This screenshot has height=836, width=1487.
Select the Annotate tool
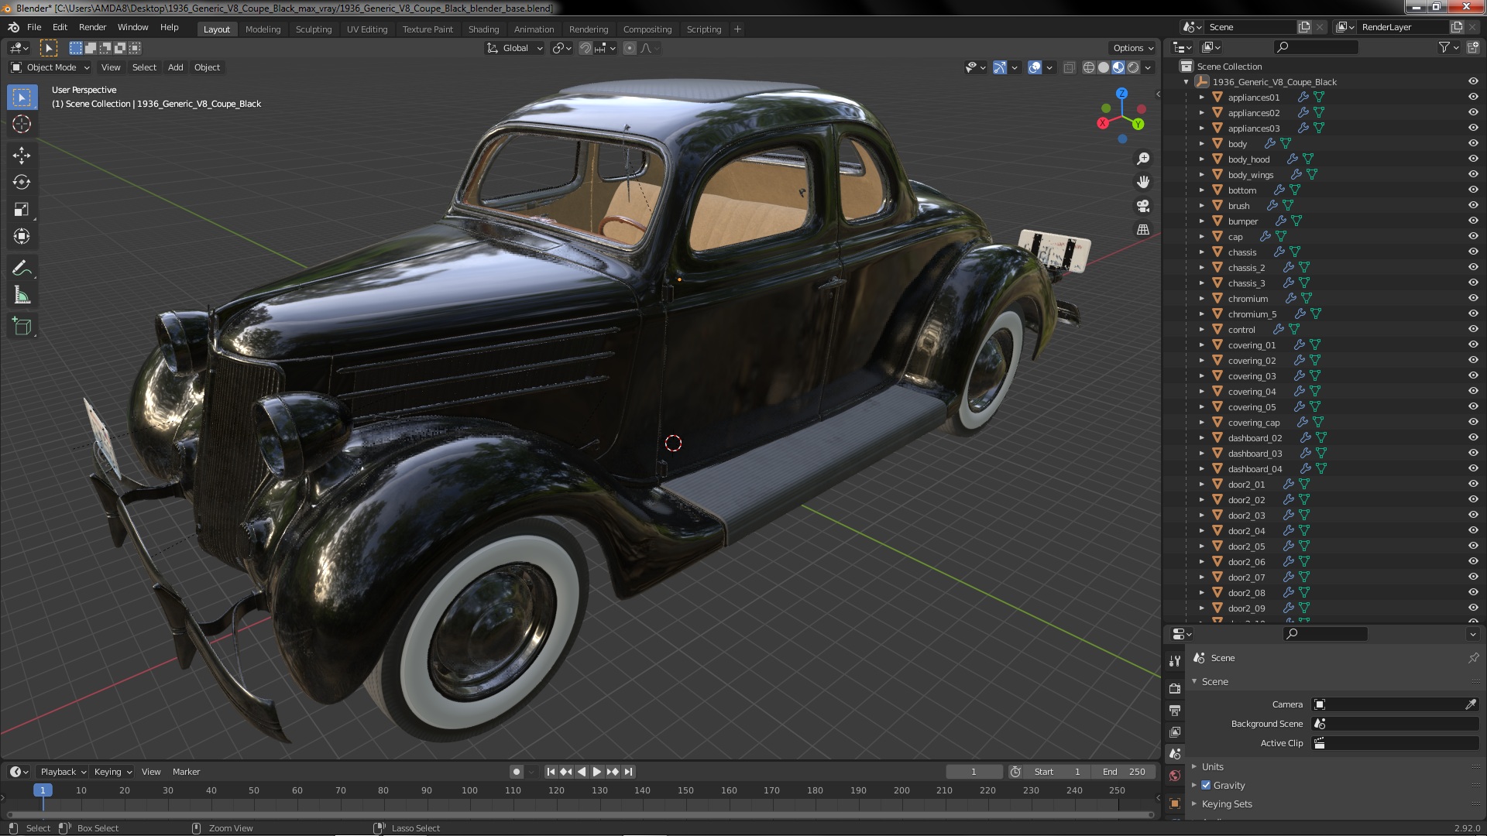tap(22, 269)
